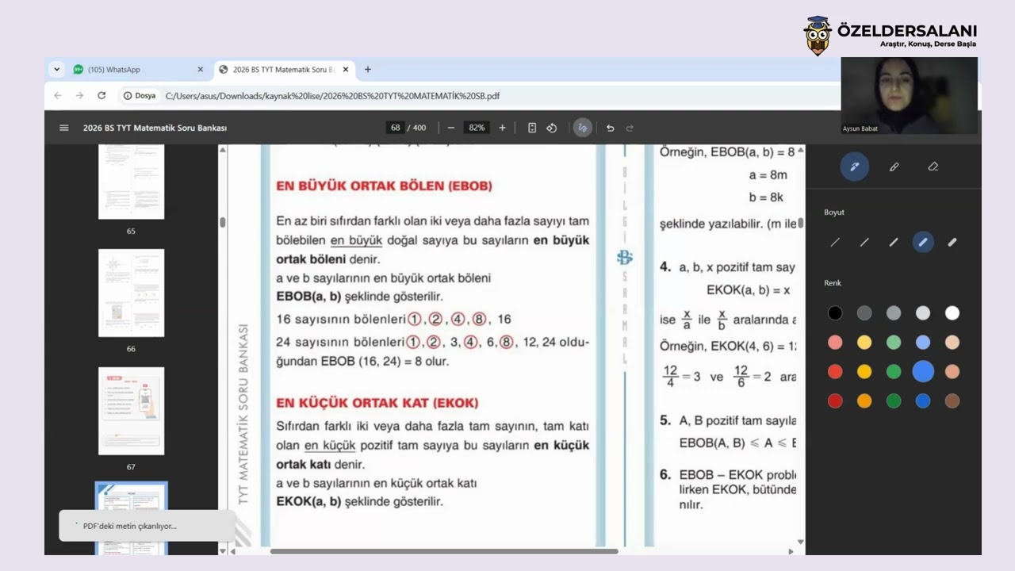Rotate the PDF counterclockwise
The image size is (1015, 571).
point(552,128)
